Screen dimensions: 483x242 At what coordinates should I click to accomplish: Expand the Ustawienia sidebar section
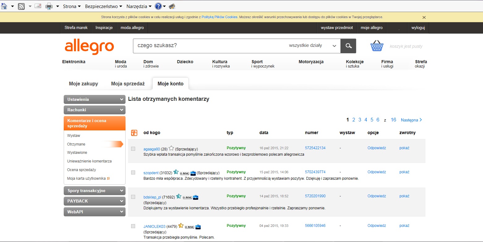pos(95,100)
